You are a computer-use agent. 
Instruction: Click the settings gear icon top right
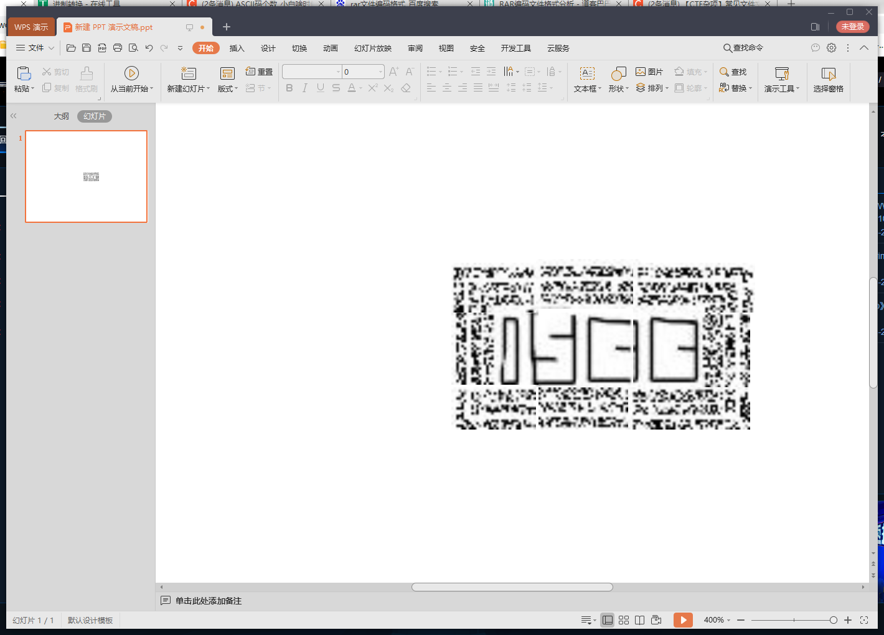tap(832, 48)
